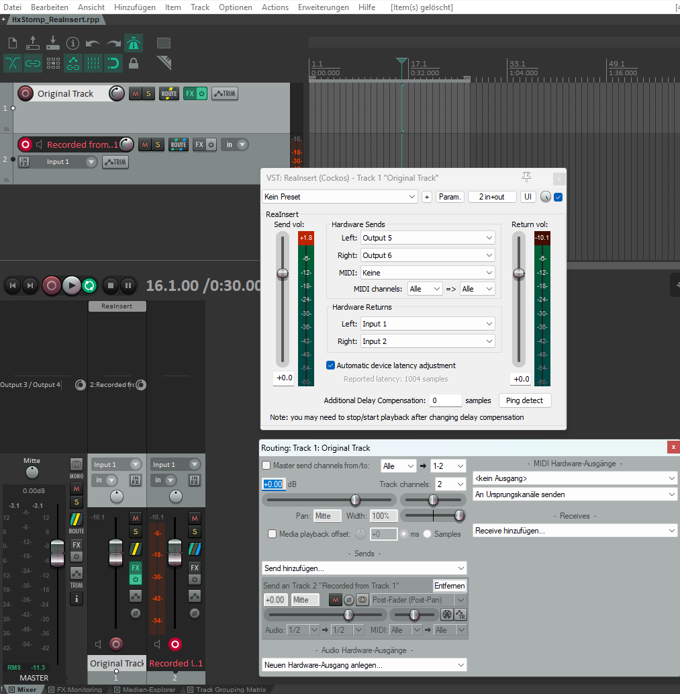Go to project start transport button
Image resolution: width=680 pixels, height=694 pixels.
point(13,286)
